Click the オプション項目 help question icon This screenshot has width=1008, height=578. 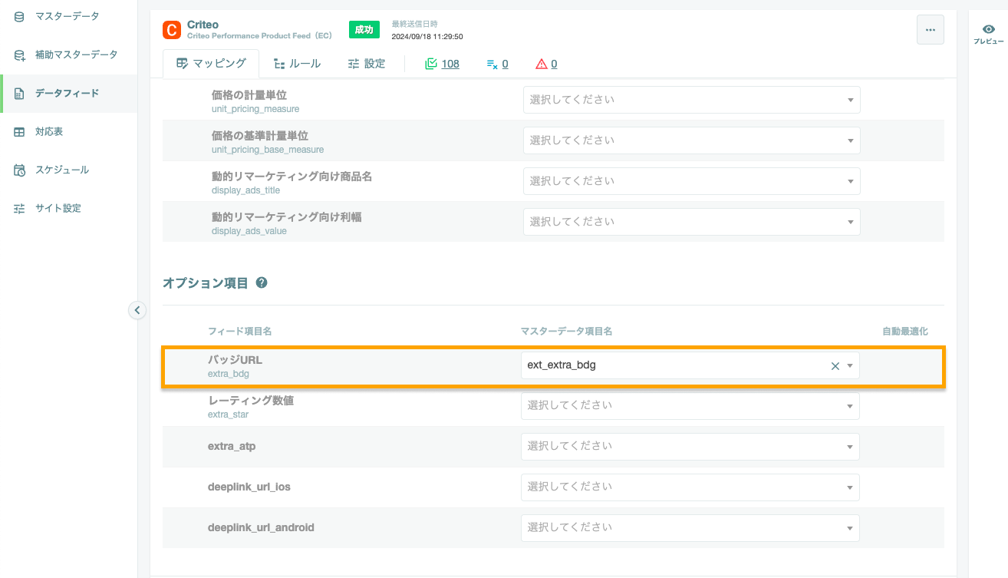coord(262,282)
